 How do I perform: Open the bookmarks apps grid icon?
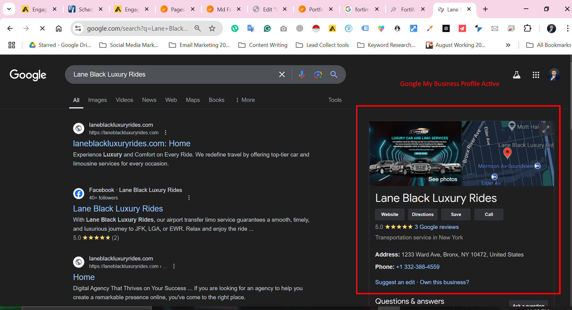coord(12,45)
